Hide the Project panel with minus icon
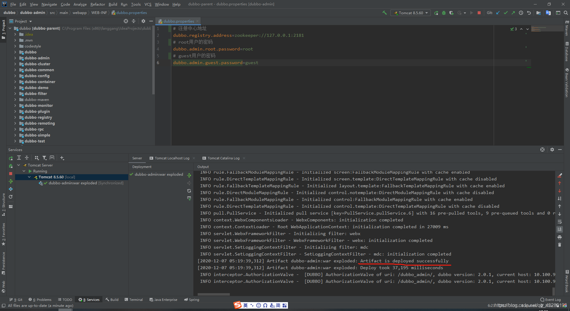This screenshot has height=311, width=570. [x=151, y=21]
